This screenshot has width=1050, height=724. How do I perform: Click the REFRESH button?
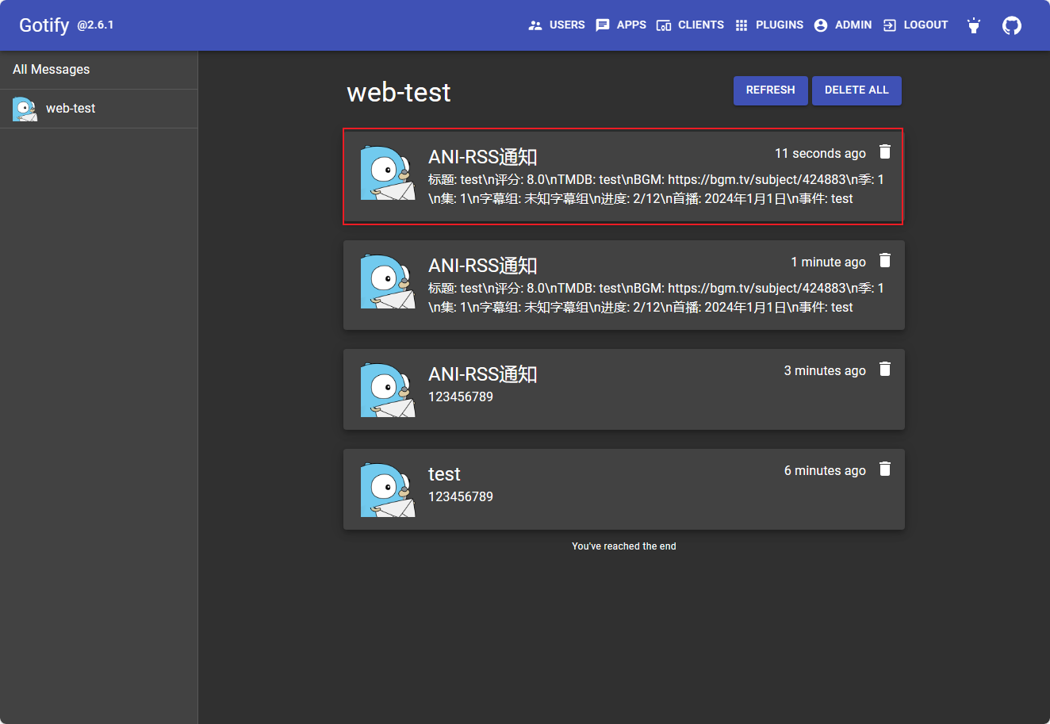(x=770, y=90)
